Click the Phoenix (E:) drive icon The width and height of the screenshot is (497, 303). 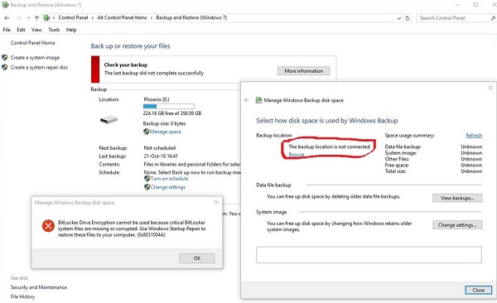tap(109, 120)
